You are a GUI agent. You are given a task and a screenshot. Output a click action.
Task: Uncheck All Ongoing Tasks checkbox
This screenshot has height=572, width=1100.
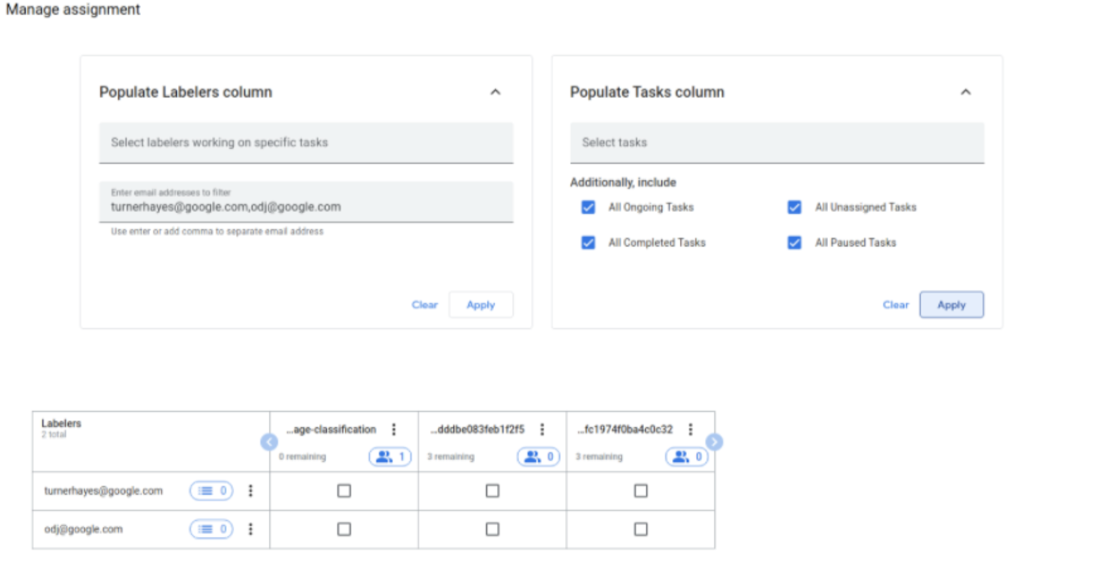[588, 207]
